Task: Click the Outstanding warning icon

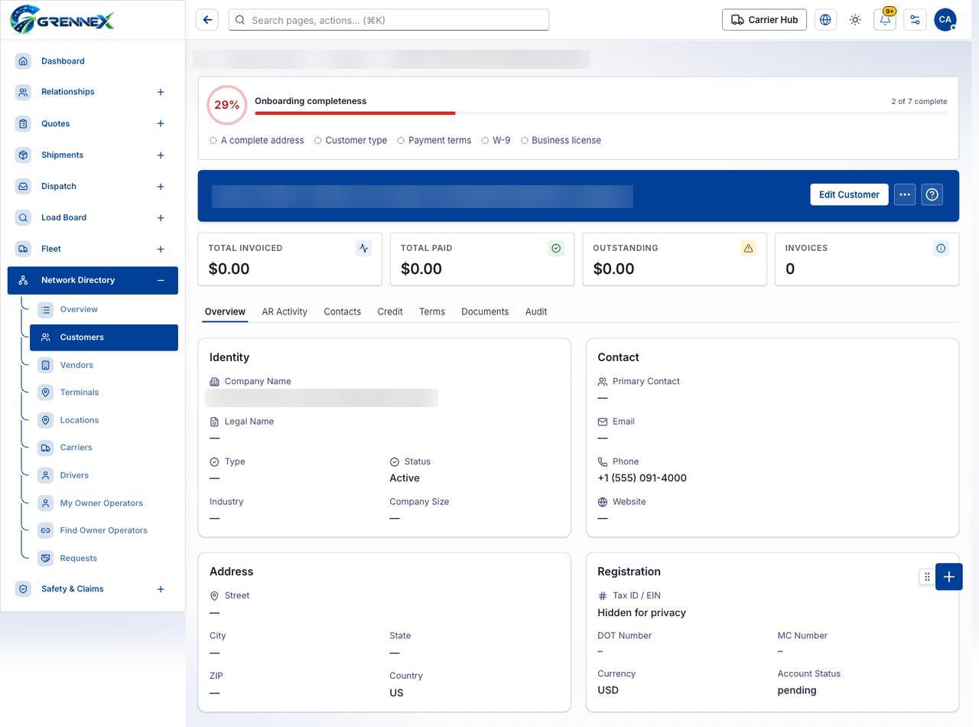Action: (x=748, y=248)
